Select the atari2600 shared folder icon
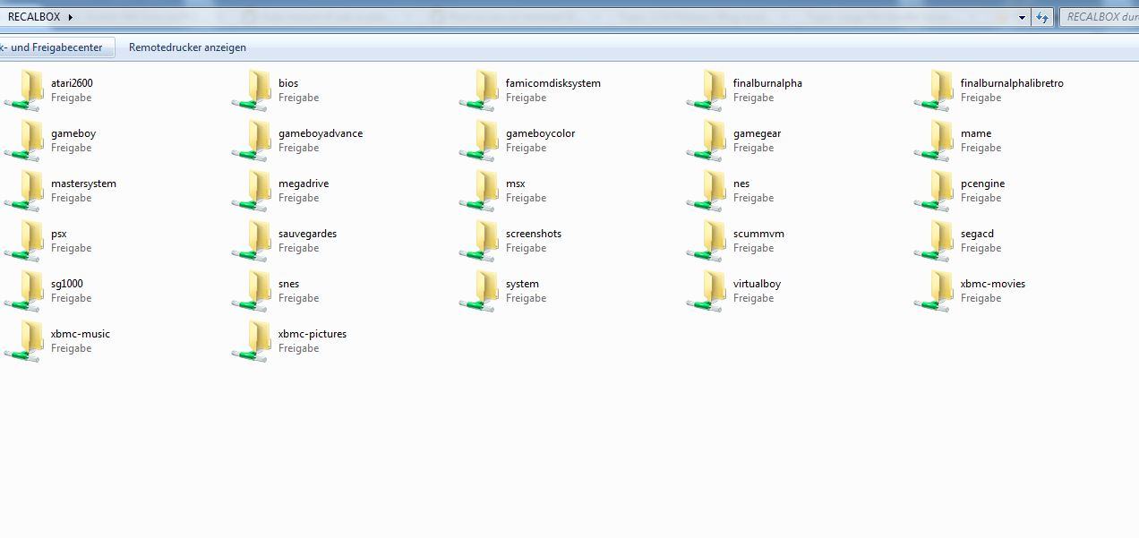 tap(24, 90)
